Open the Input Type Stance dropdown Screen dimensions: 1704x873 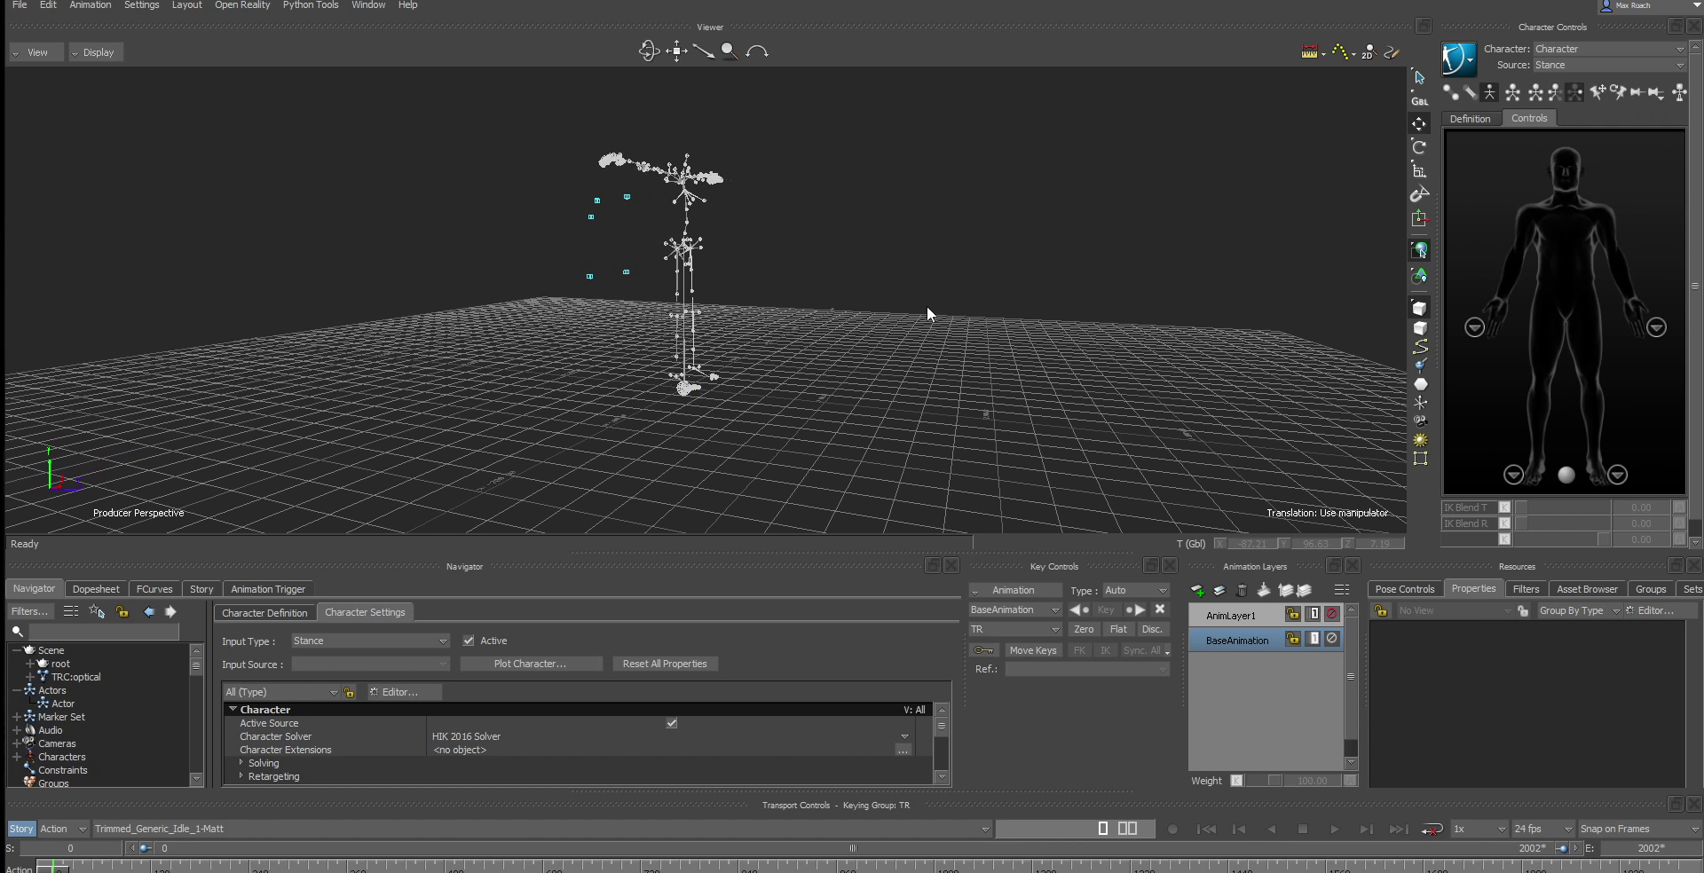coord(370,641)
